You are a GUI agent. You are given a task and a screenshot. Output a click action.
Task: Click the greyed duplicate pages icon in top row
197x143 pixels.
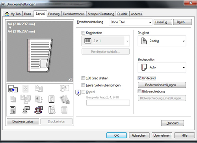coord(39,88)
